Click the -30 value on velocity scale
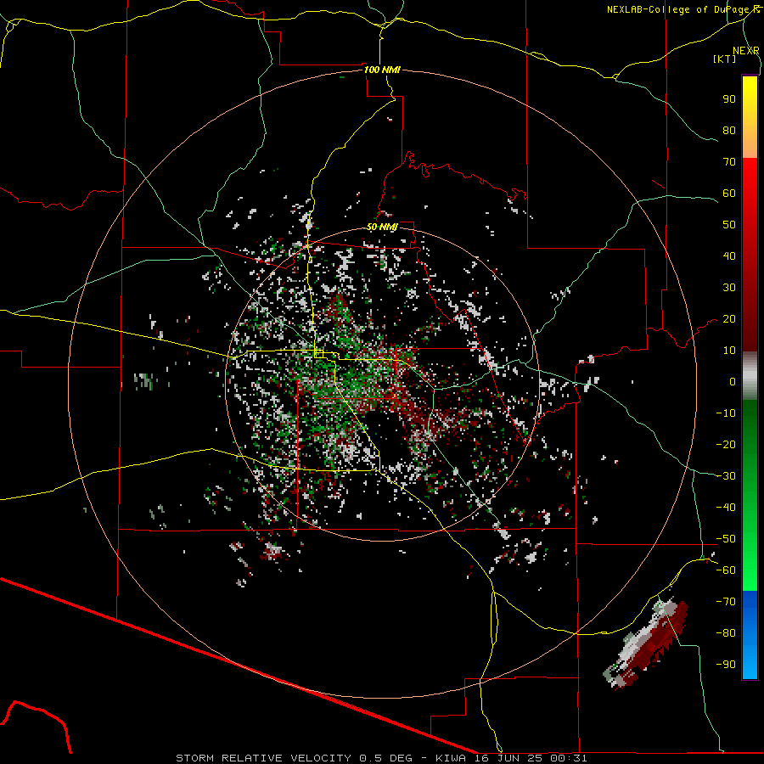 726,476
